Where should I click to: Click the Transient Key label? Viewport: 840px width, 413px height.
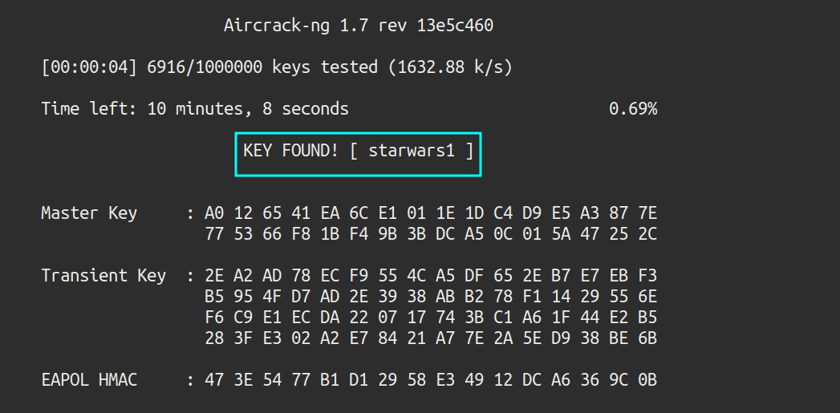(x=103, y=276)
